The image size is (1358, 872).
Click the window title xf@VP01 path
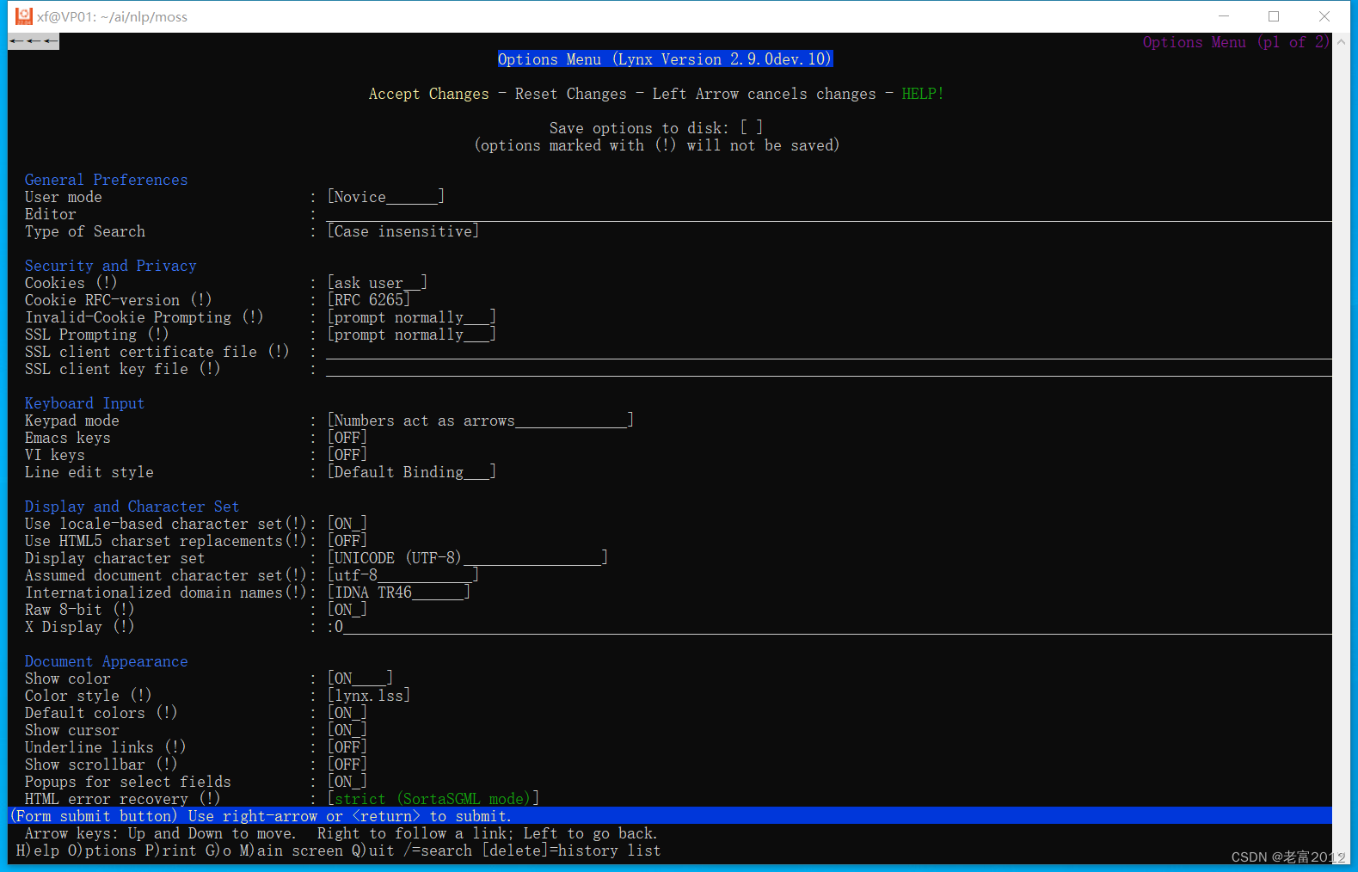tap(112, 16)
